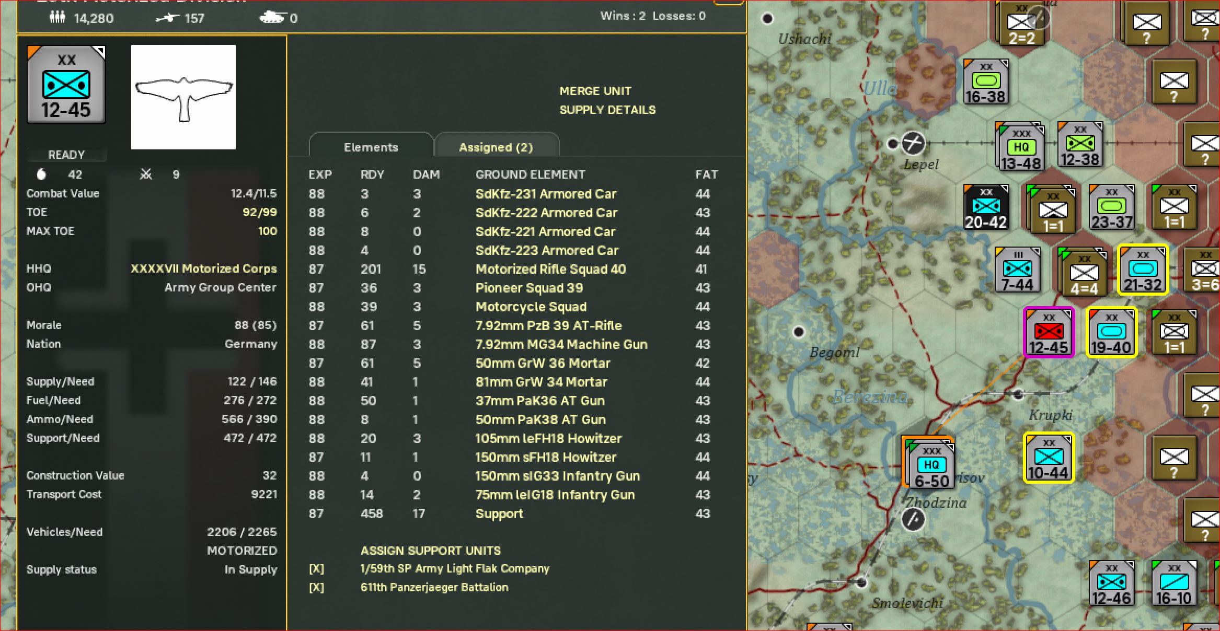Click the TOE value 92/99
1220x631 pixels.
[x=260, y=212]
